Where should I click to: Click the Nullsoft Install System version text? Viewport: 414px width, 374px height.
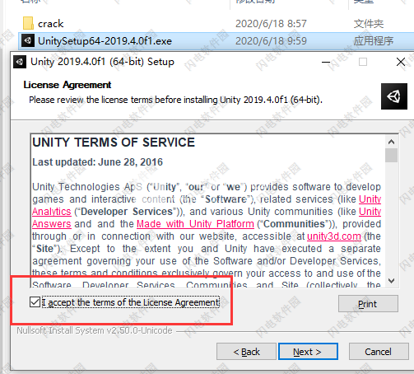pos(95,330)
